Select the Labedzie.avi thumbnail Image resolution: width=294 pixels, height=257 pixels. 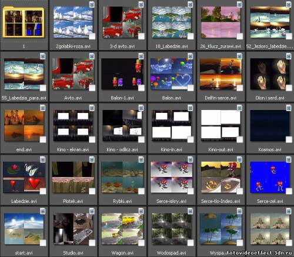tap(24, 177)
